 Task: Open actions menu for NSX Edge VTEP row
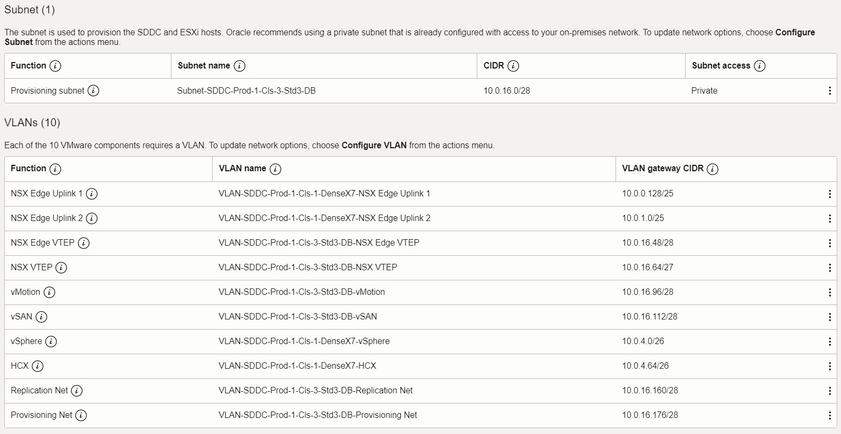[x=830, y=243]
